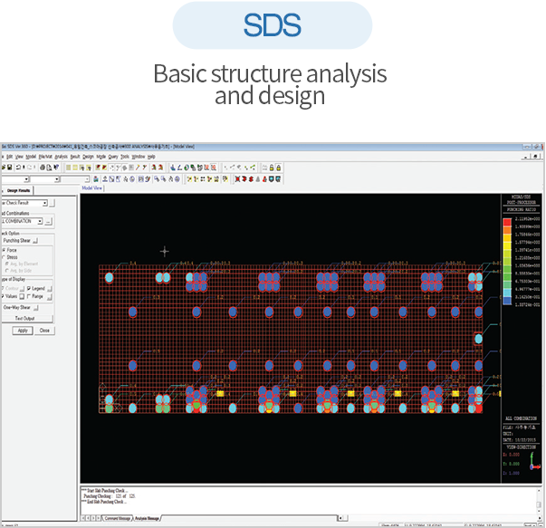
Task: Click the gray triangle icon in the second toolbar
Action: (258, 179)
